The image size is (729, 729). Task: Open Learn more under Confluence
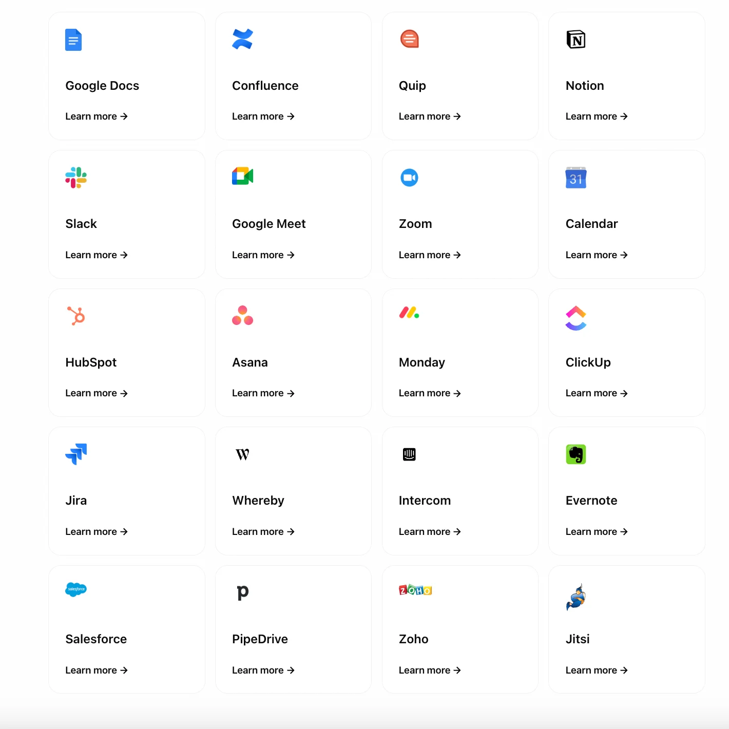(x=263, y=117)
